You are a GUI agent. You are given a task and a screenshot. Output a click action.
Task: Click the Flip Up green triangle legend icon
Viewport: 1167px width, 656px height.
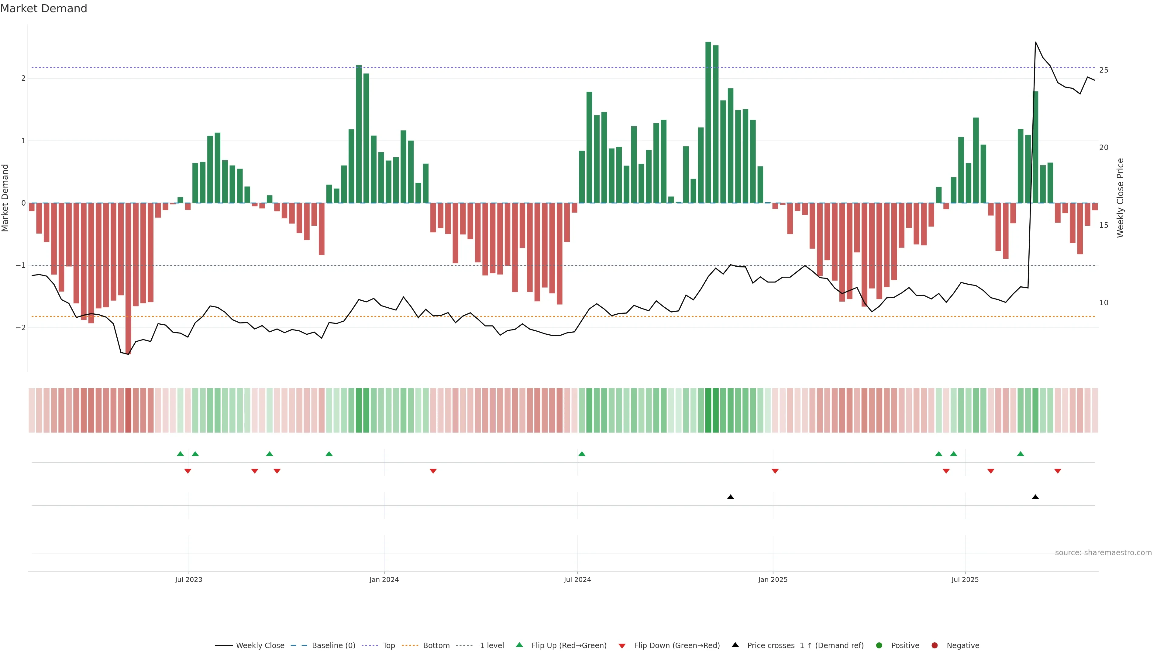(520, 645)
